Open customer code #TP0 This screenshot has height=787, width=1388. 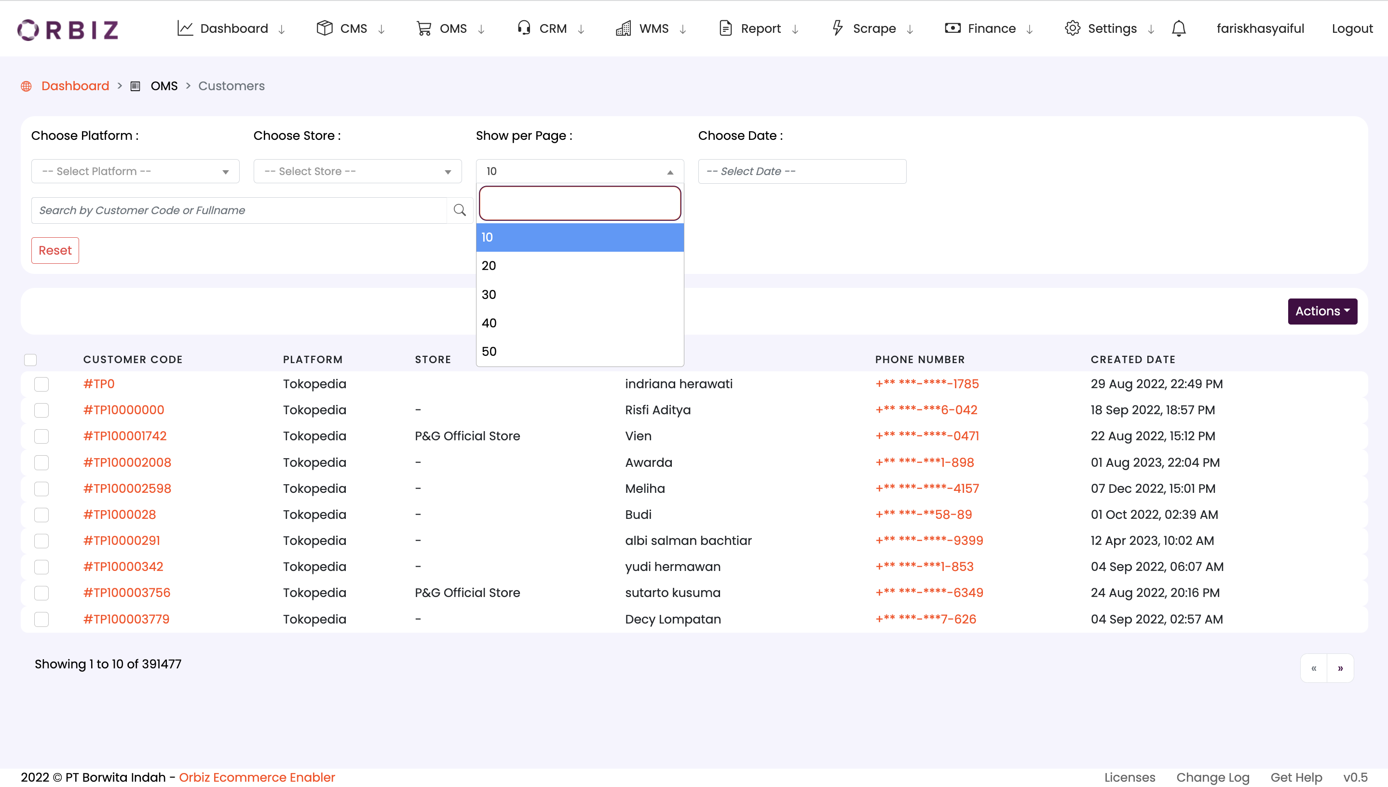click(x=99, y=384)
